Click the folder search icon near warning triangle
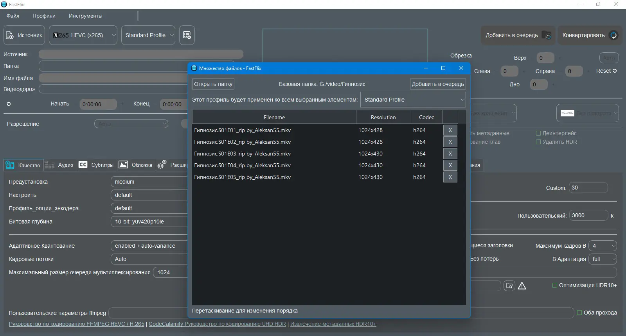Screen dimensions: 626x336 pos(509,286)
